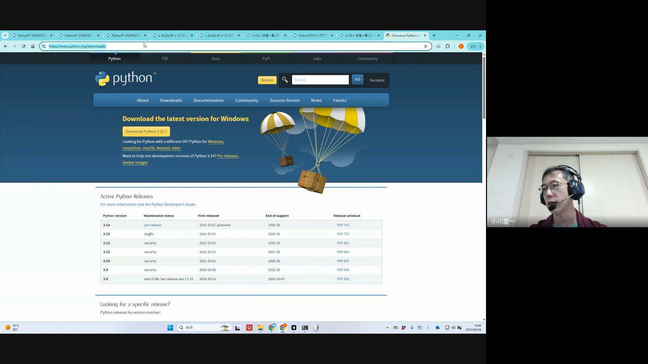Click the yellow Donate button

pyautogui.click(x=267, y=80)
